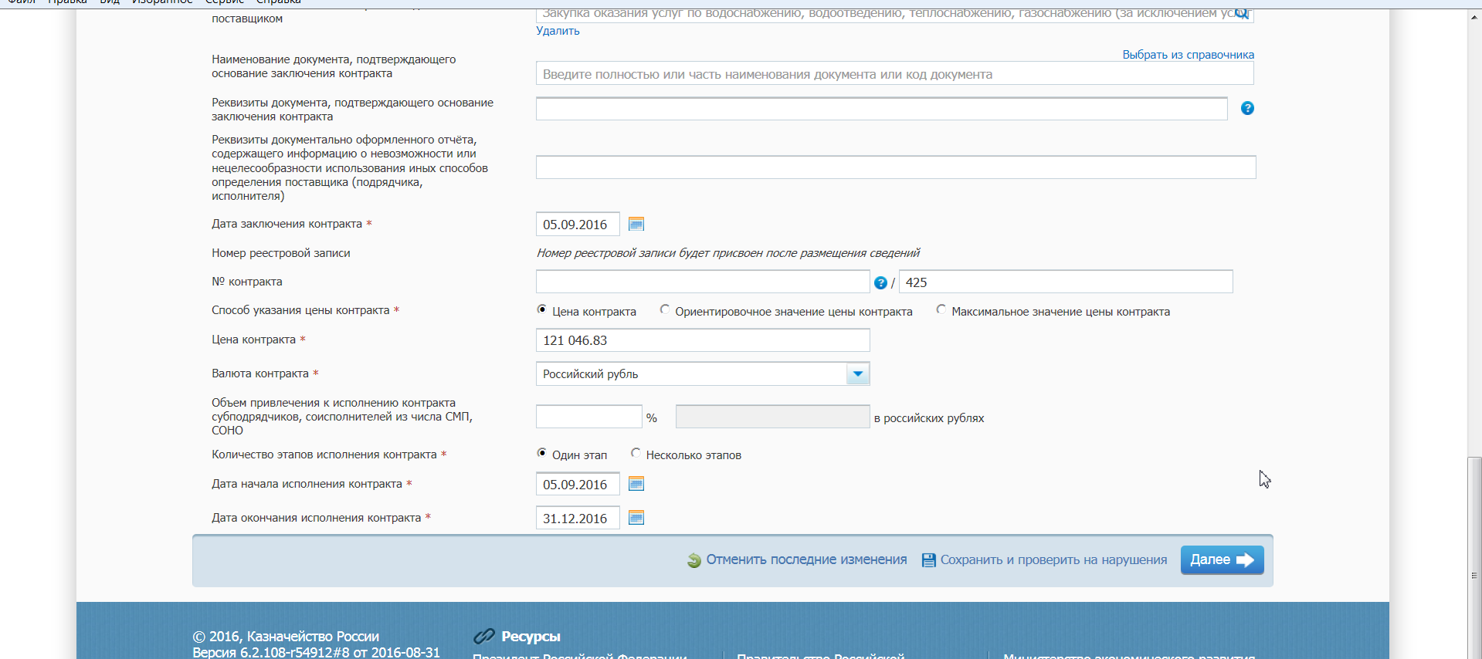
Task: Choose 'Один этап' radio option
Action: [542, 454]
